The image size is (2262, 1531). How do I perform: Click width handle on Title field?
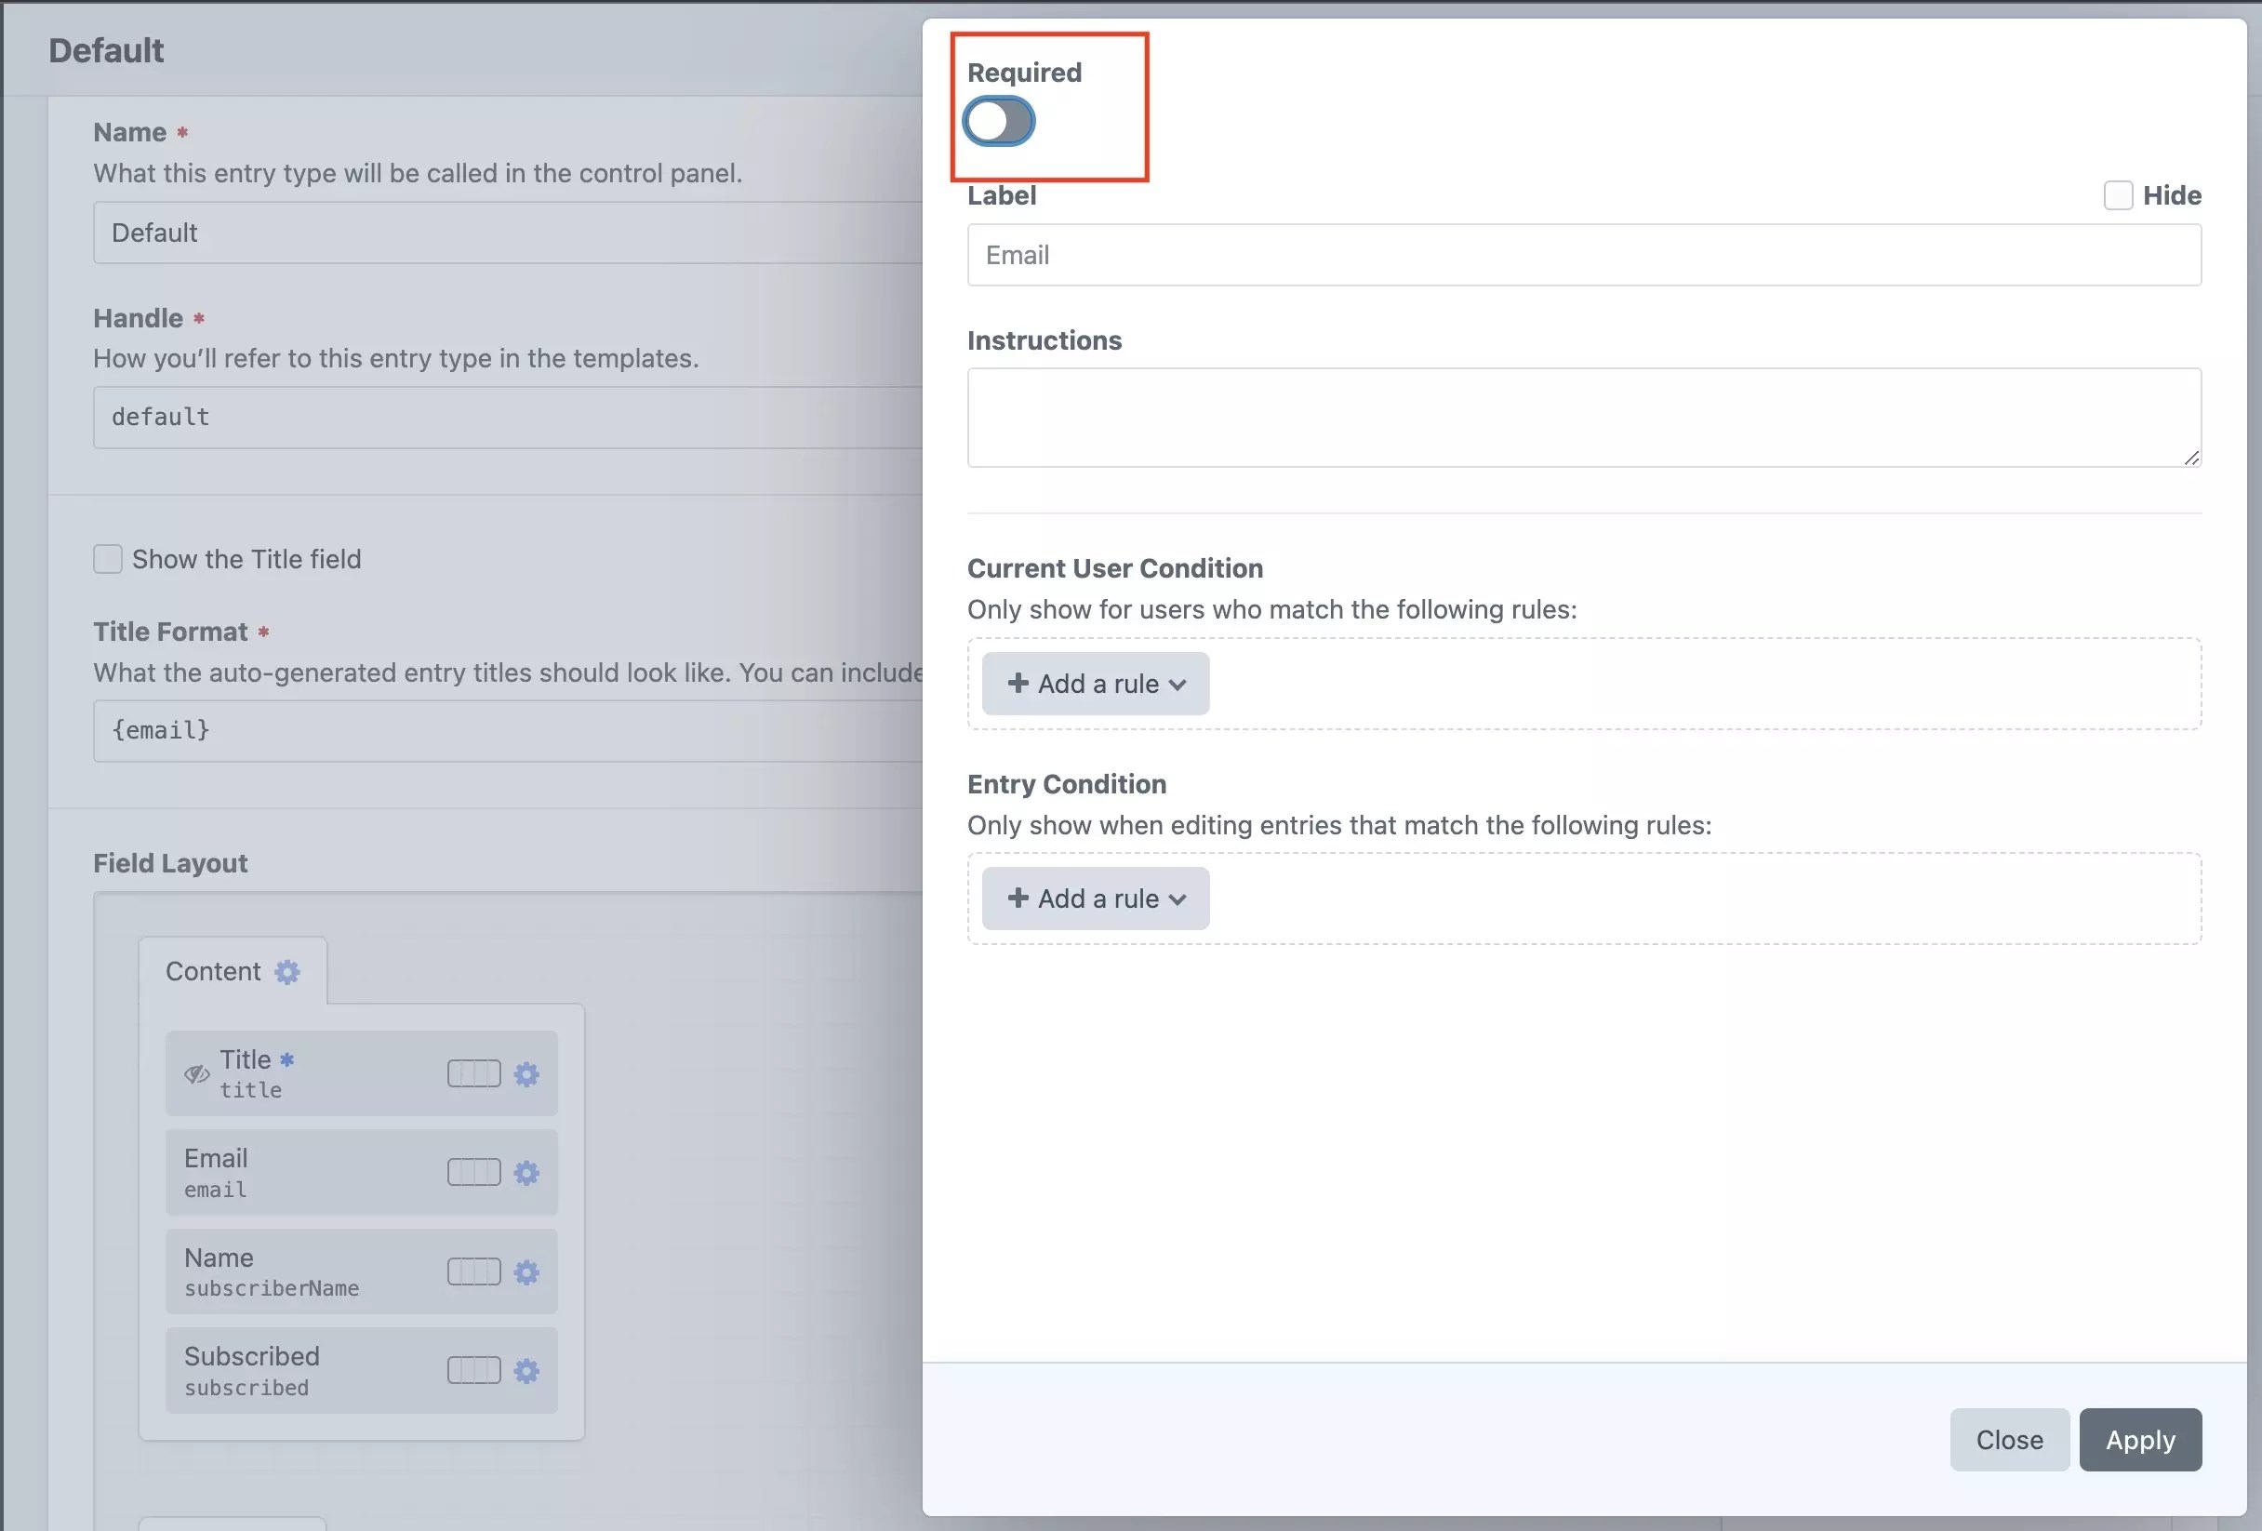[x=474, y=1073]
